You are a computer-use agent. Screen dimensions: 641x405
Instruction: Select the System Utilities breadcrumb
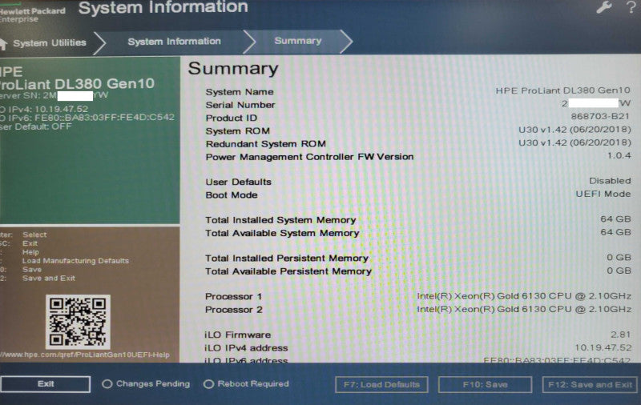tap(50, 43)
